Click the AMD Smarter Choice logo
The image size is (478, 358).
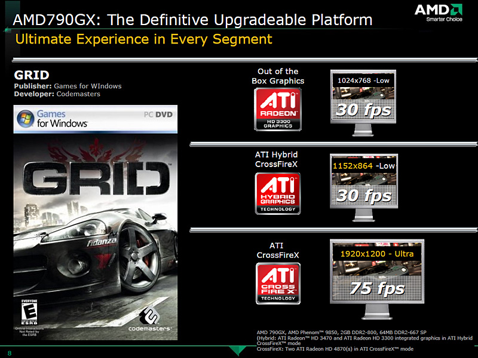pyautogui.click(x=439, y=13)
